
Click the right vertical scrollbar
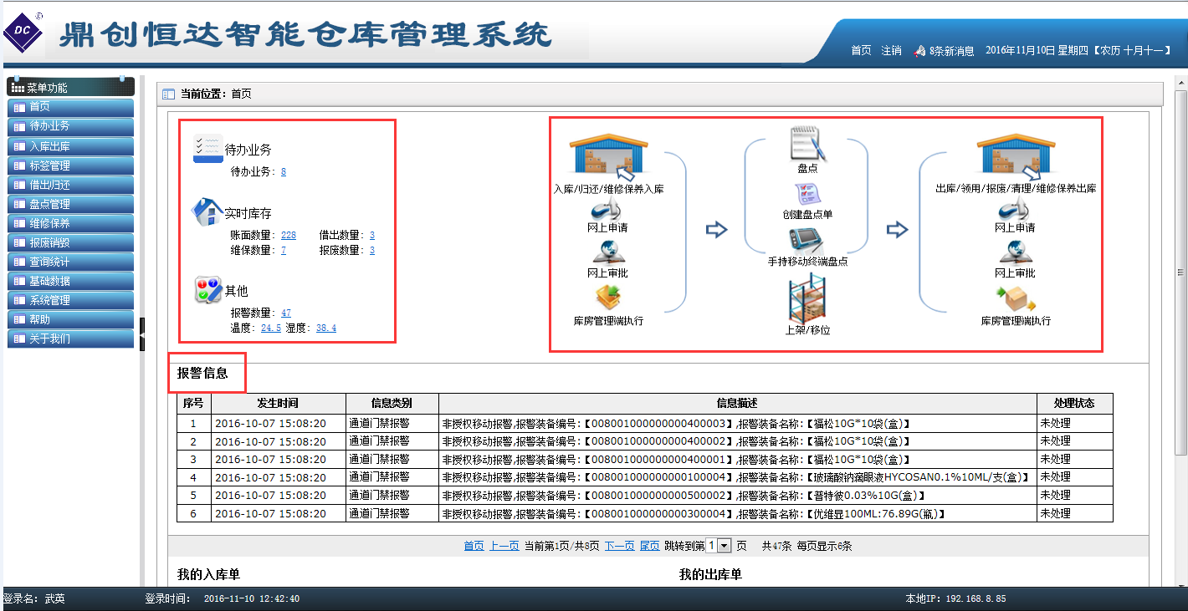tap(1181, 272)
